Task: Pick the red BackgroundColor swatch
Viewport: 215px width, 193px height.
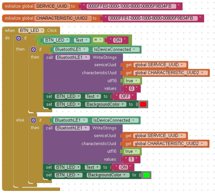Action: [143, 104]
